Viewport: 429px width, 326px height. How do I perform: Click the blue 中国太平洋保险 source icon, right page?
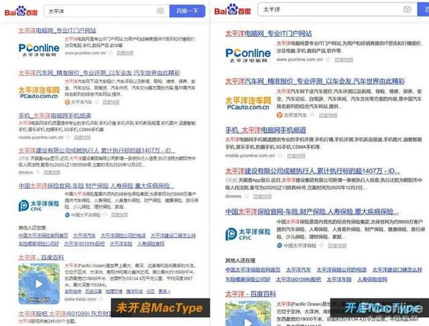[x=279, y=246]
